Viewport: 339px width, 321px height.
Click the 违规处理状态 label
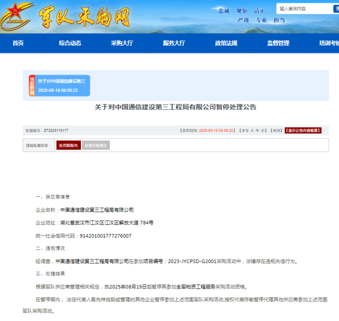click(x=38, y=145)
